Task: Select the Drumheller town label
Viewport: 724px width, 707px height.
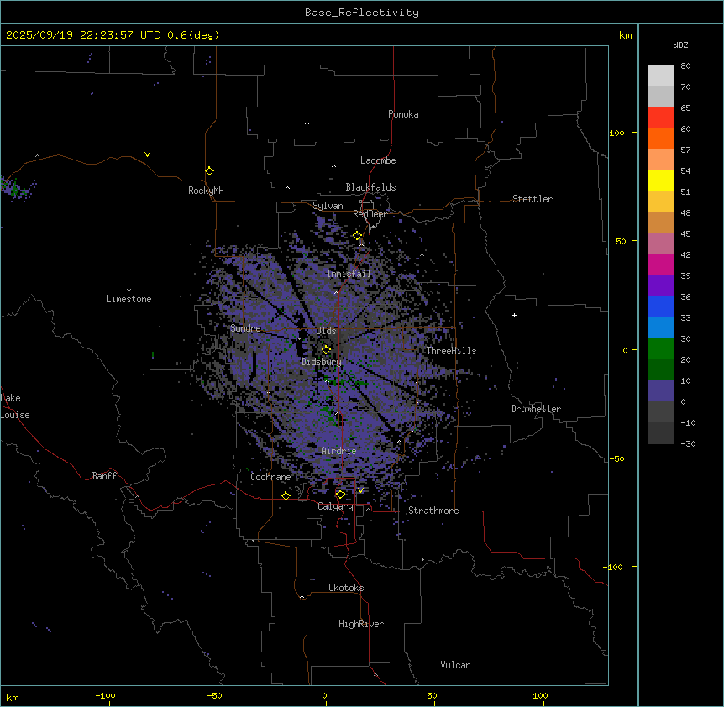Action: tap(536, 409)
